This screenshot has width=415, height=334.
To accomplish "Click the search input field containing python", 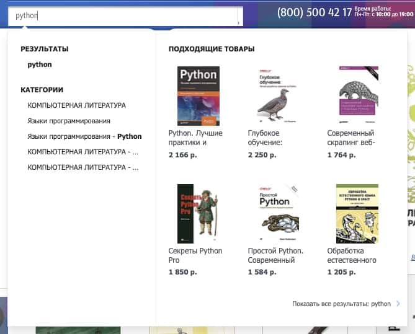I will (125, 16).
